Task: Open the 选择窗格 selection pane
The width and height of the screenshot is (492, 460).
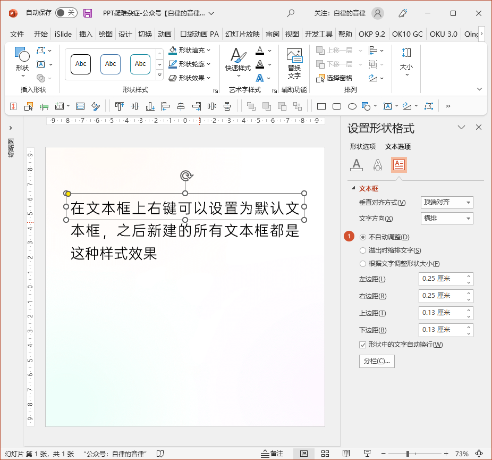Action: 334,78
